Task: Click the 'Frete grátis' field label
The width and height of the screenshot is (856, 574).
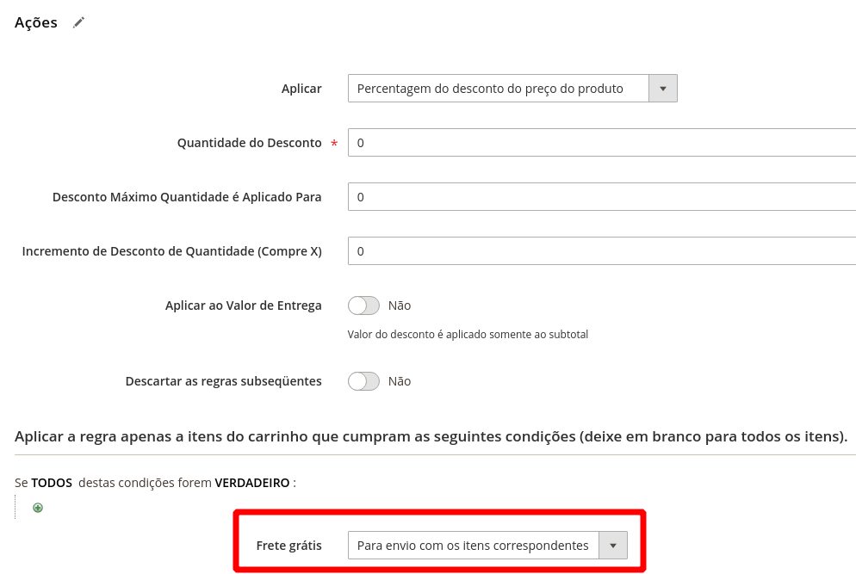Action: click(288, 546)
